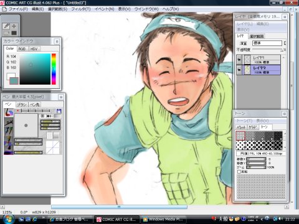The height and width of the screenshot is (224, 299).
Task: Click the 不透明度 opacity slider
Action: (268, 50)
